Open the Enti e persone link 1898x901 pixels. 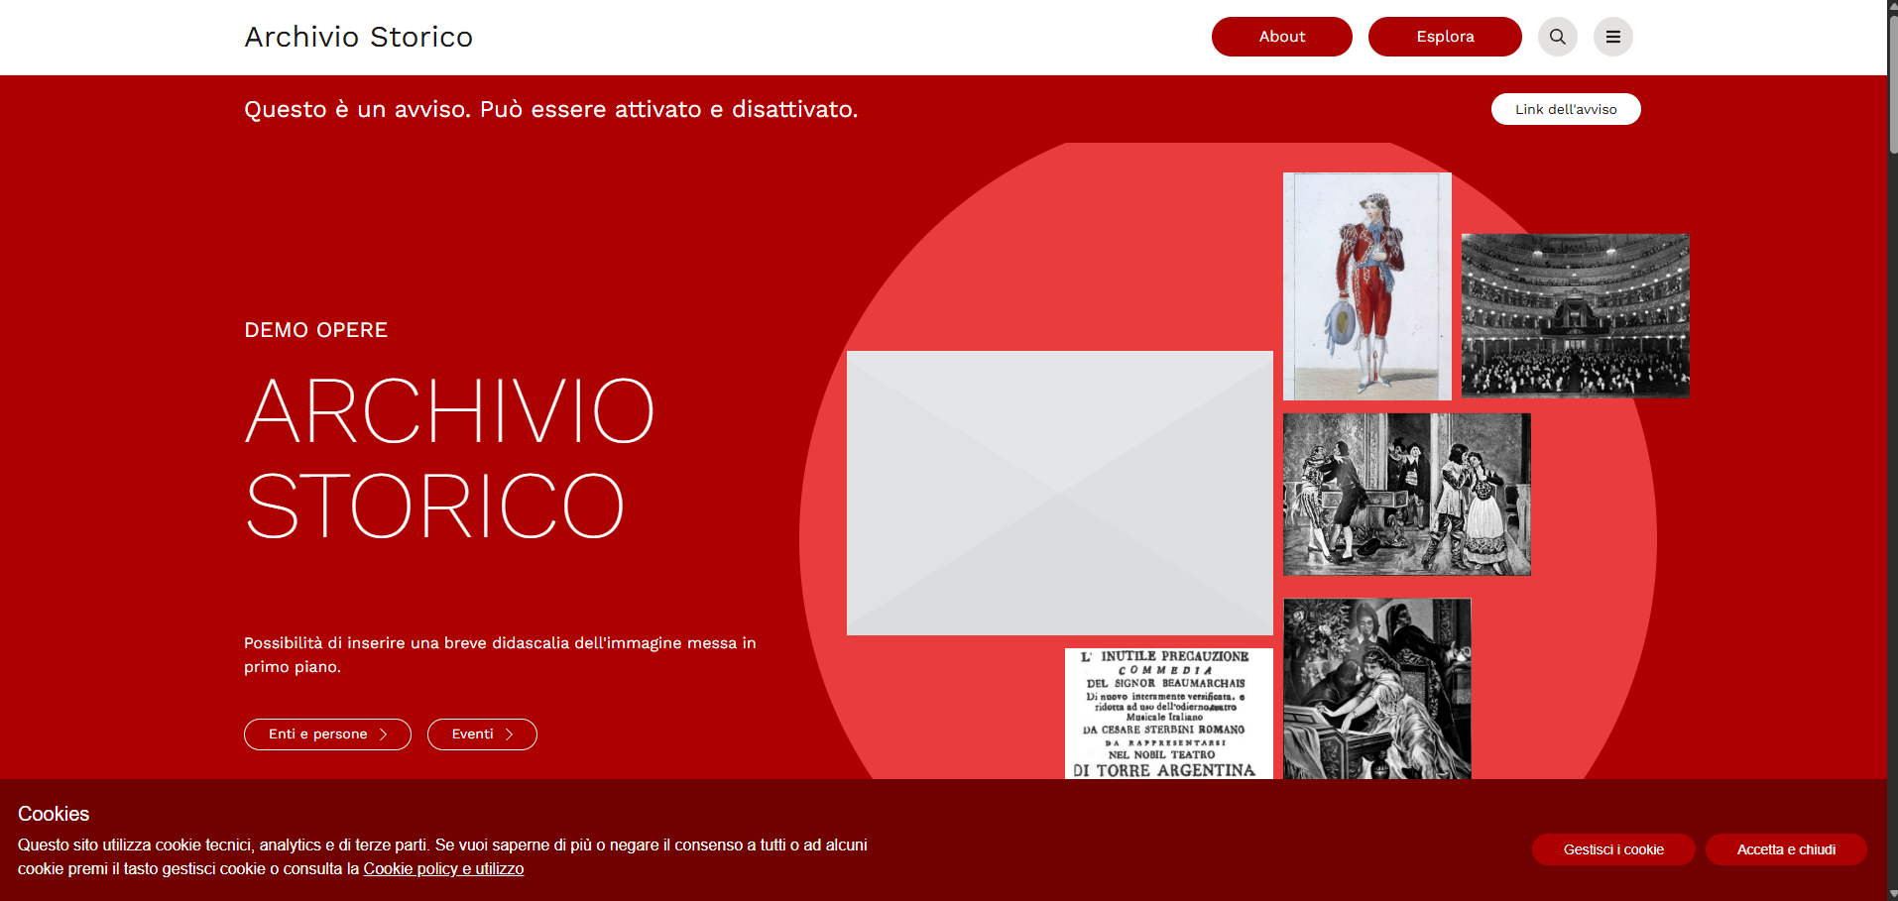[x=327, y=734]
